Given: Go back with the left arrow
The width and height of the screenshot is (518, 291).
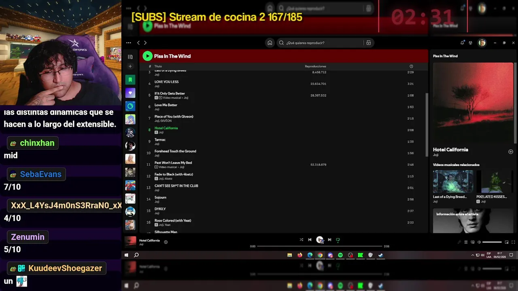Looking at the screenshot, I should pos(138,43).
